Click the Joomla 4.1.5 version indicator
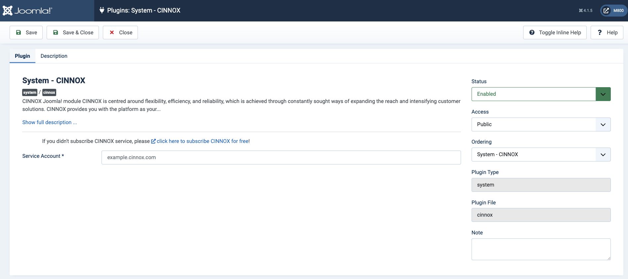This screenshot has width=628, height=279. coord(586,11)
